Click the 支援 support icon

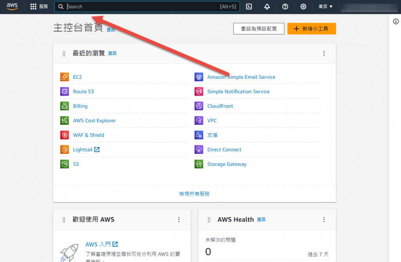pos(199,135)
